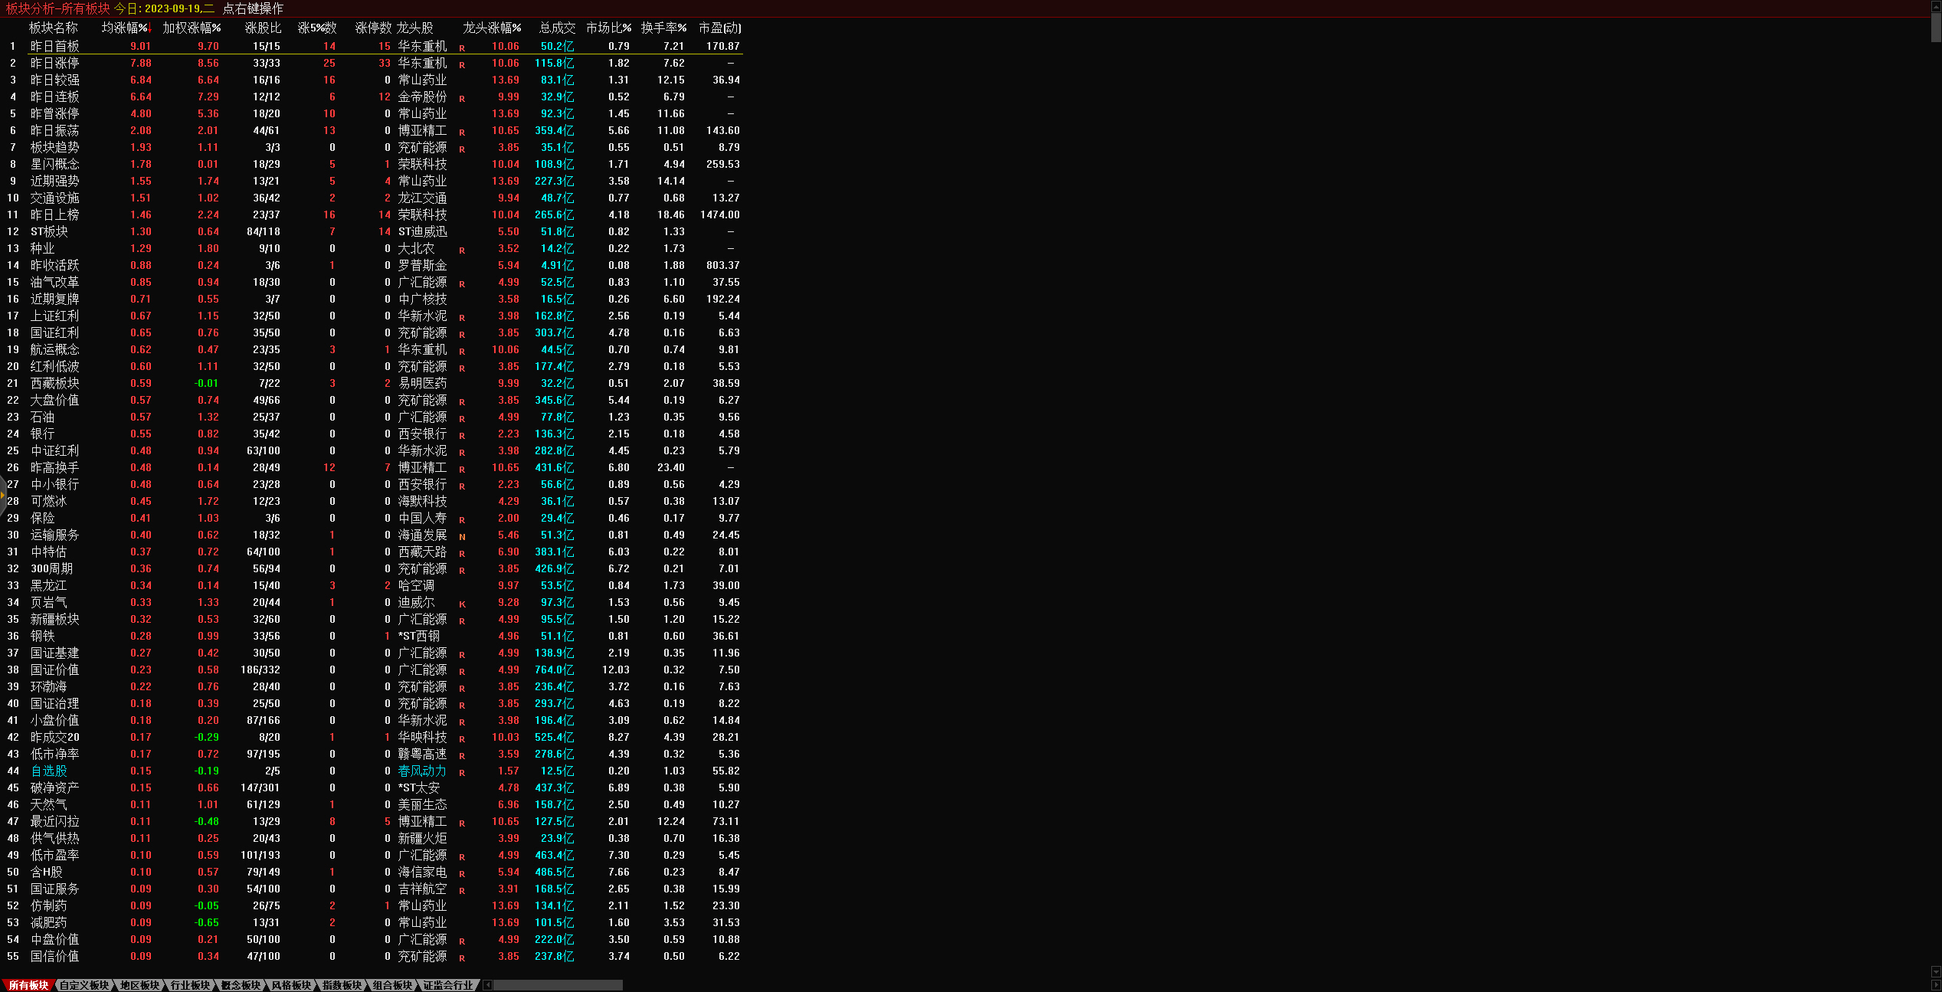Switch to the 概念板块 tab
Image resolution: width=1942 pixels, height=992 pixels.
pyautogui.click(x=241, y=985)
